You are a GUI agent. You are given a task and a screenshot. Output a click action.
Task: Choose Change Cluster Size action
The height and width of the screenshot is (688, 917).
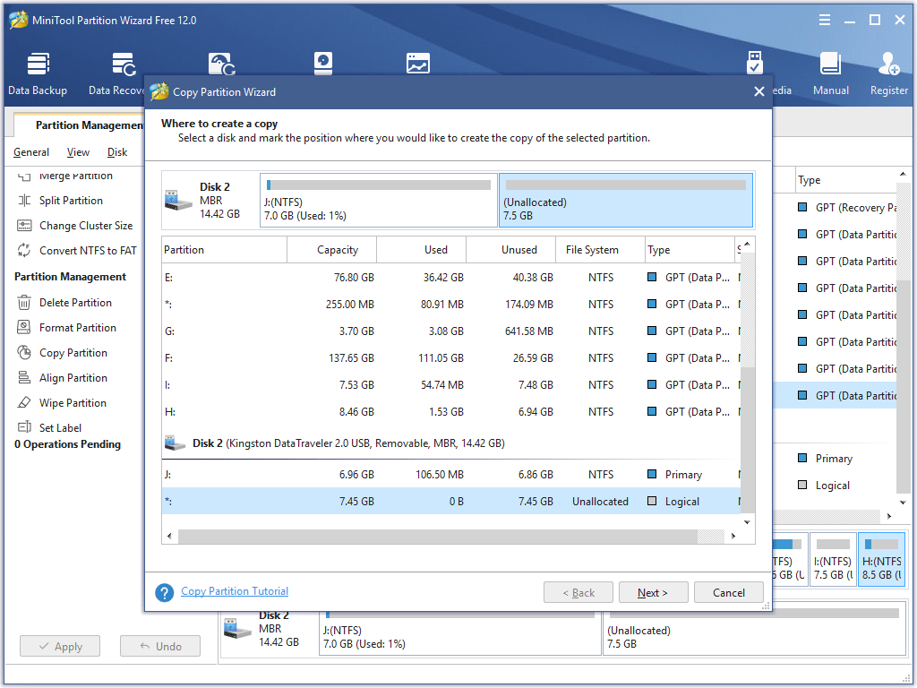[x=75, y=225]
